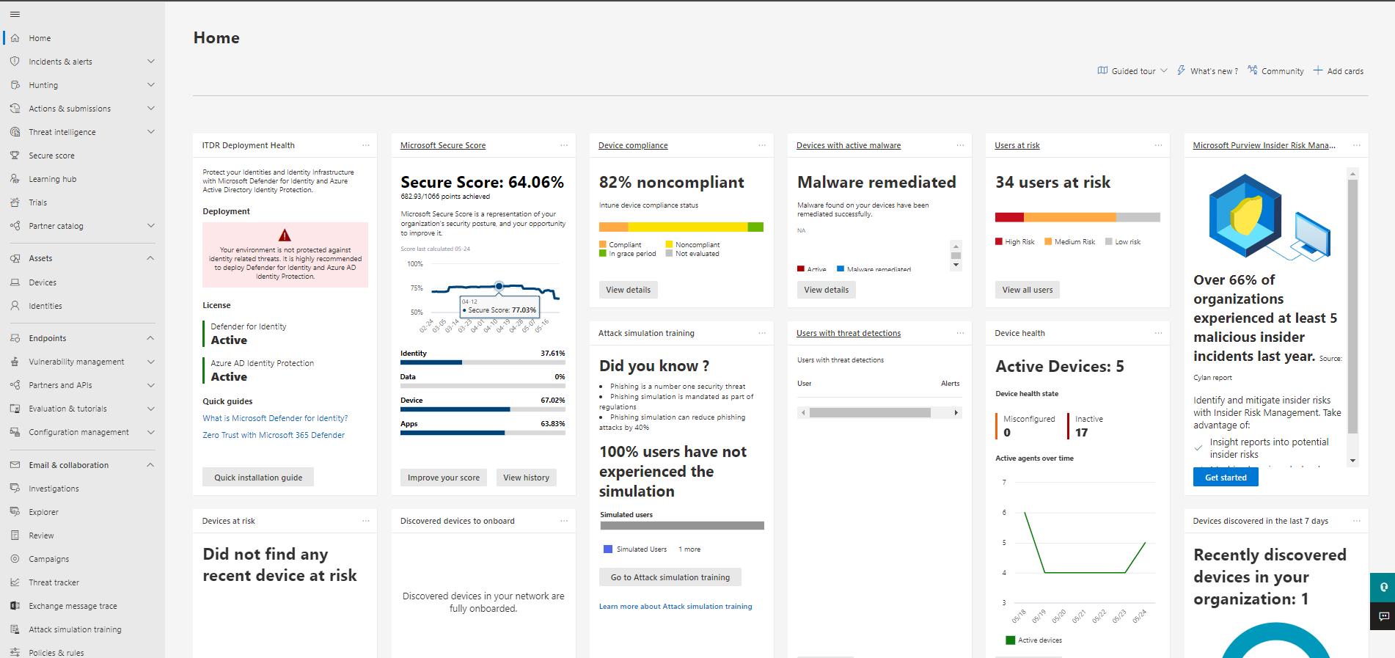Click the What's new lightning icon
This screenshot has width=1395, height=658.
tap(1181, 70)
